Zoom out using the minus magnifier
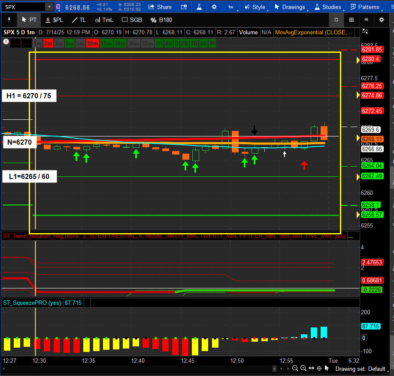This screenshot has height=376, width=394. (x=295, y=368)
